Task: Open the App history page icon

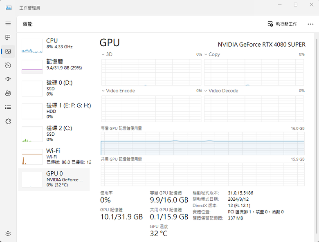Action: click(x=8, y=65)
